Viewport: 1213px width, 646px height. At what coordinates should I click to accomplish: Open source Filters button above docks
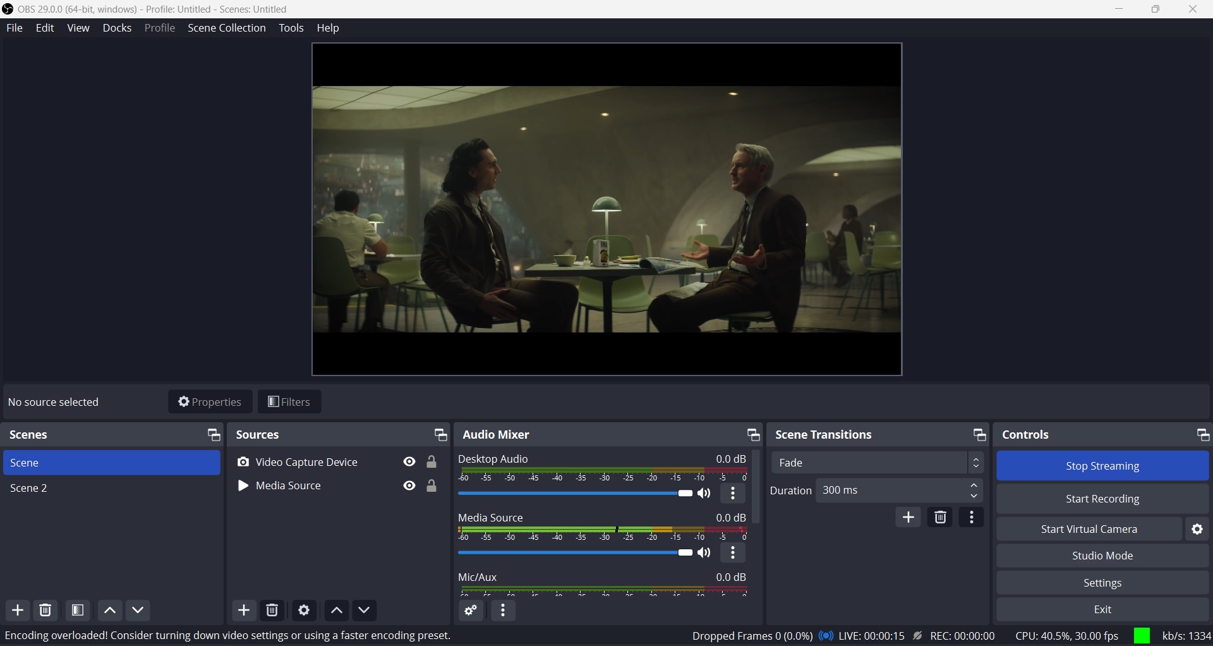tap(289, 402)
